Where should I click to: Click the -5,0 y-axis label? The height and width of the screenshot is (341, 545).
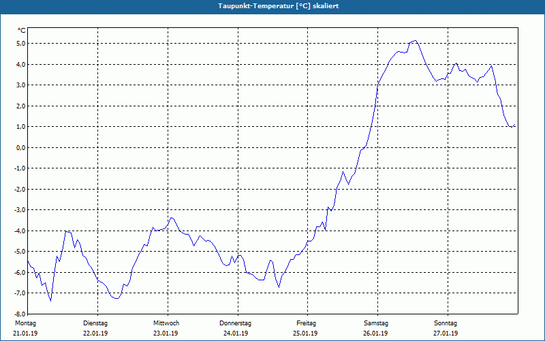pyautogui.click(x=19, y=252)
